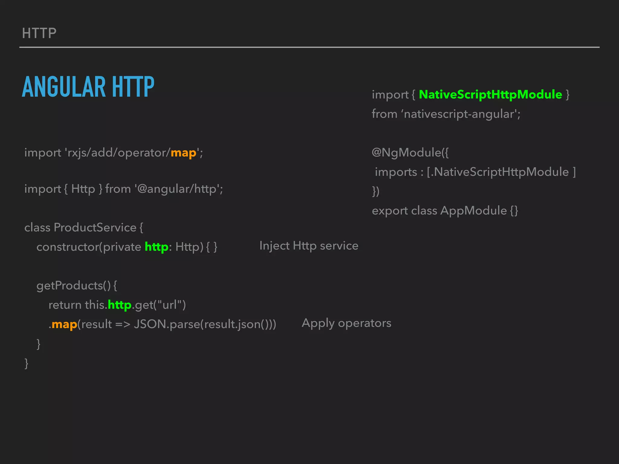Click the green NativeScriptHttpModule import name
This screenshot has height=464, width=619.
490,95
